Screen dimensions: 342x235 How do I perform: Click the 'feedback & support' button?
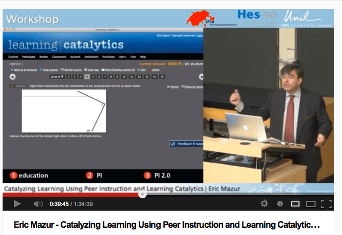pos(187,144)
